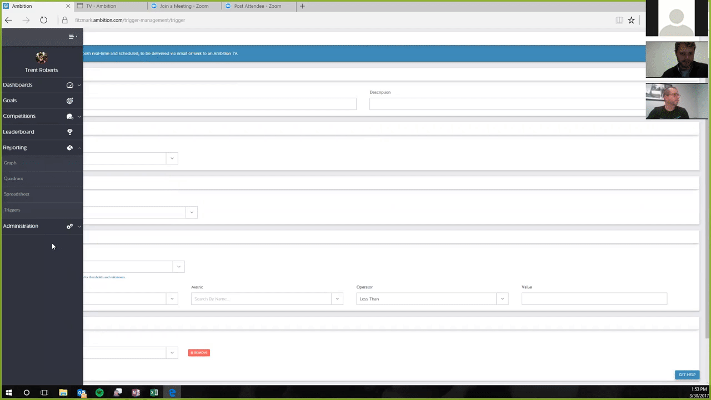Click into the Value input field
The image size is (711, 400).
coord(594,299)
